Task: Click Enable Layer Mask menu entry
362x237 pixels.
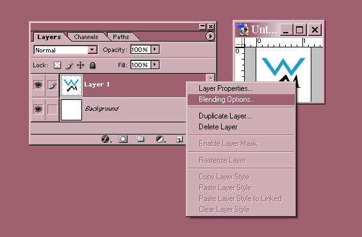Action: click(241, 143)
